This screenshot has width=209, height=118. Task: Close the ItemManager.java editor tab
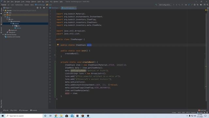[x=75, y=8]
